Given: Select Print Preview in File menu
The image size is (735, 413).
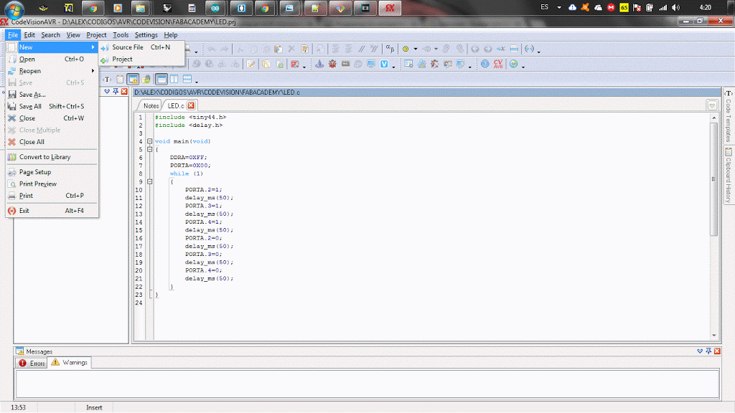Looking at the screenshot, I should pos(52,184).
